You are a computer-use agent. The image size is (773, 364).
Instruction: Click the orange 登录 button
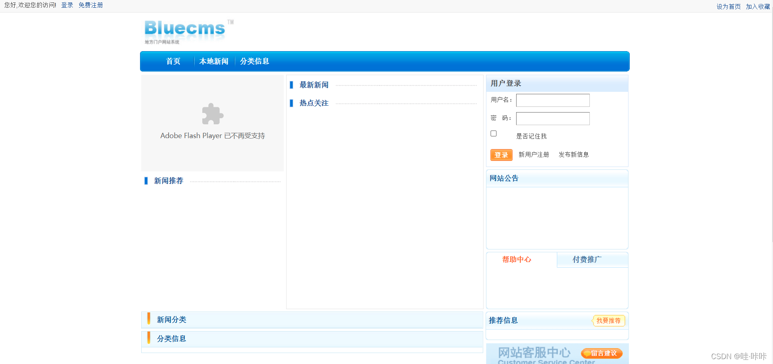coord(501,155)
